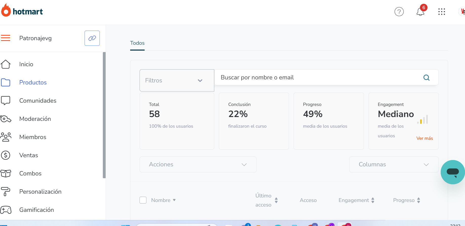Click the sidebar vertical scrollbar

104,115
